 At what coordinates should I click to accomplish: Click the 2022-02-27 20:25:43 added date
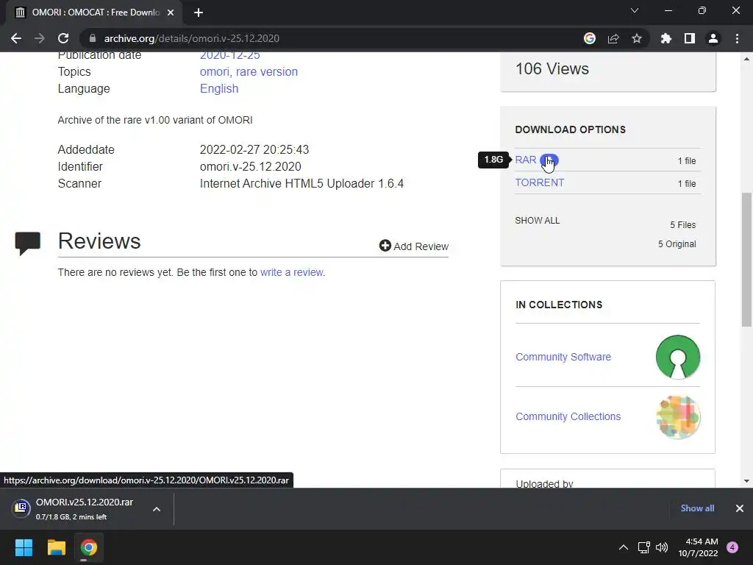pyautogui.click(x=254, y=149)
